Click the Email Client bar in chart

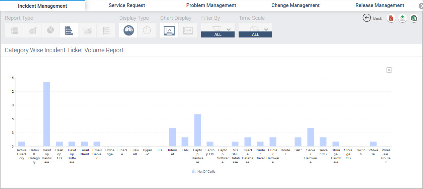point(84,144)
